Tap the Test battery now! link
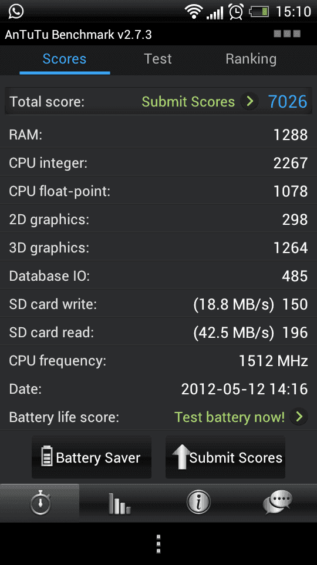The height and width of the screenshot is (565, 317). (230, 417)
